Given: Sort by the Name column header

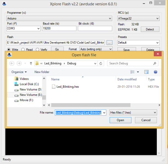Looking at the screenshot, I should coord(55,79).
